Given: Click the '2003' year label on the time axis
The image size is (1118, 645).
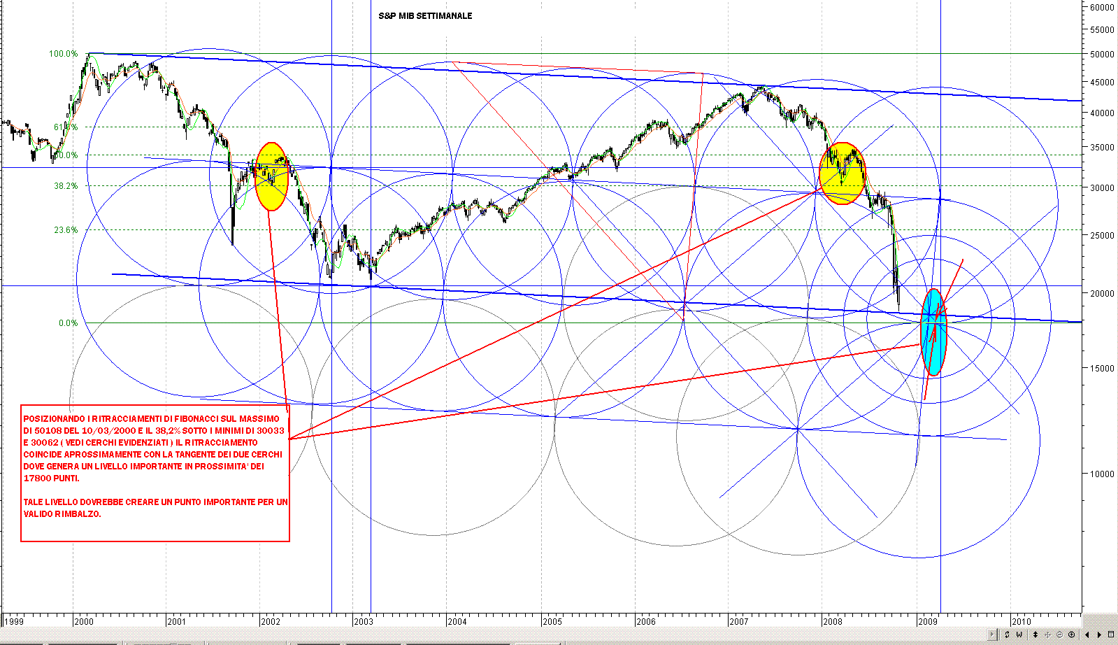Looking at the screenshot, I should (x=364, y=621).
